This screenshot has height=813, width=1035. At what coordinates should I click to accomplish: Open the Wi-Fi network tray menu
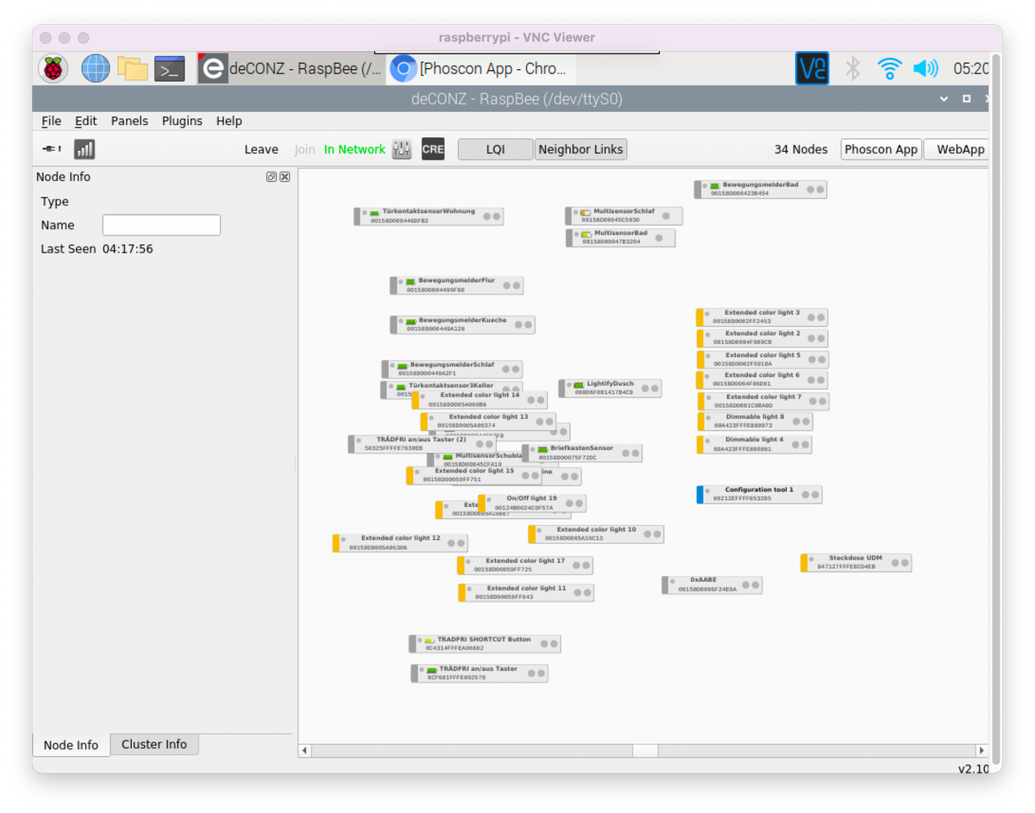[x=889, y=68]
